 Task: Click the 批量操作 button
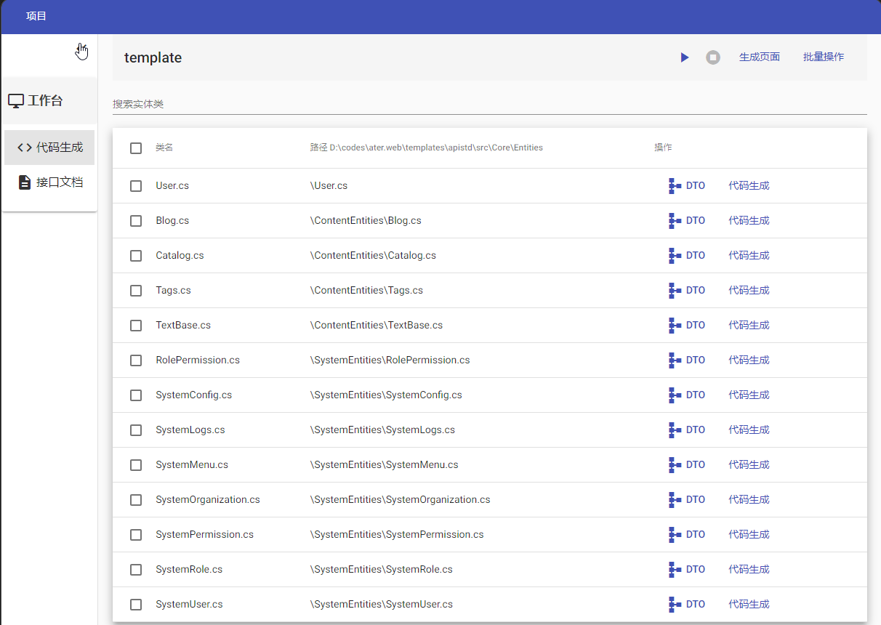[824, 57]
